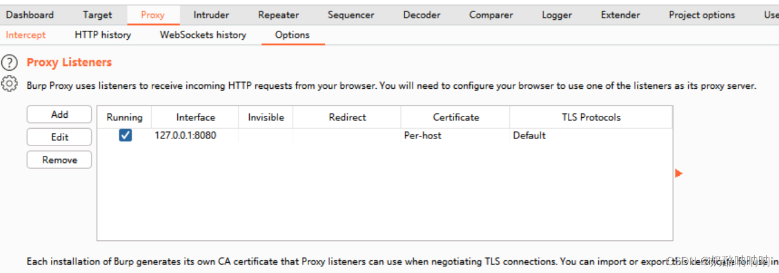Sort listeners by the Interface column header

[x=195, y=117]
